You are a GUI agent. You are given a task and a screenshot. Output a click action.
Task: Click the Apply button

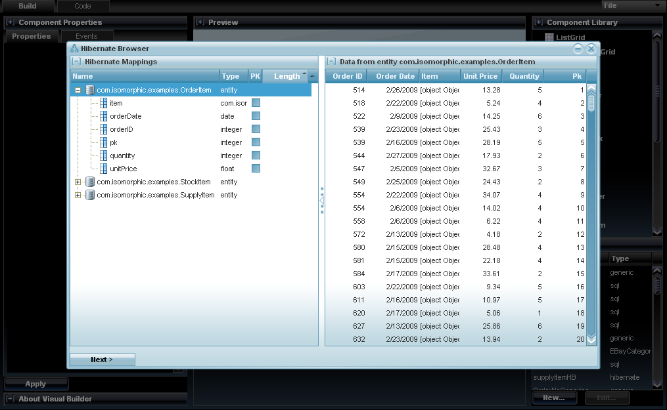pyautogui.click(x=35, y=384)
